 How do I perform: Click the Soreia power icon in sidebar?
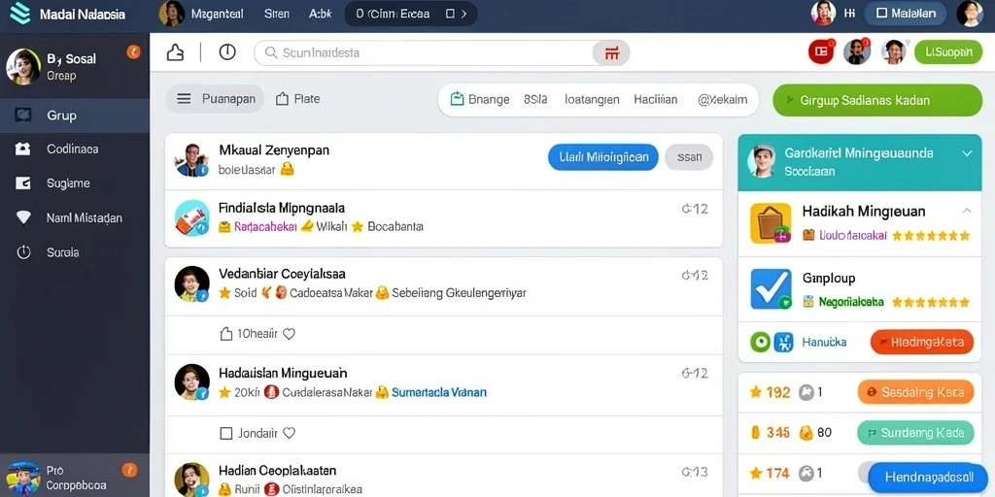(23, 252)
